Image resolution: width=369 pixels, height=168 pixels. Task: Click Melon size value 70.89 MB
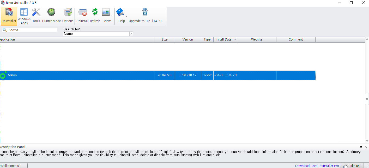164,75
